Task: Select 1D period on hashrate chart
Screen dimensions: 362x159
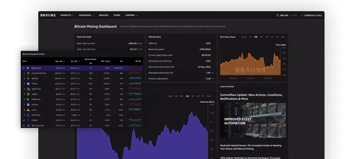Action: (176, 96)
